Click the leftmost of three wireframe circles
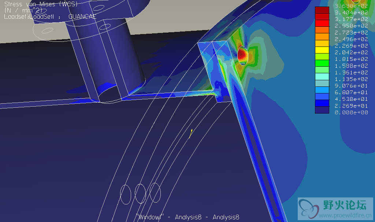This screenshot has width=375, height=222. pos(126,194)
